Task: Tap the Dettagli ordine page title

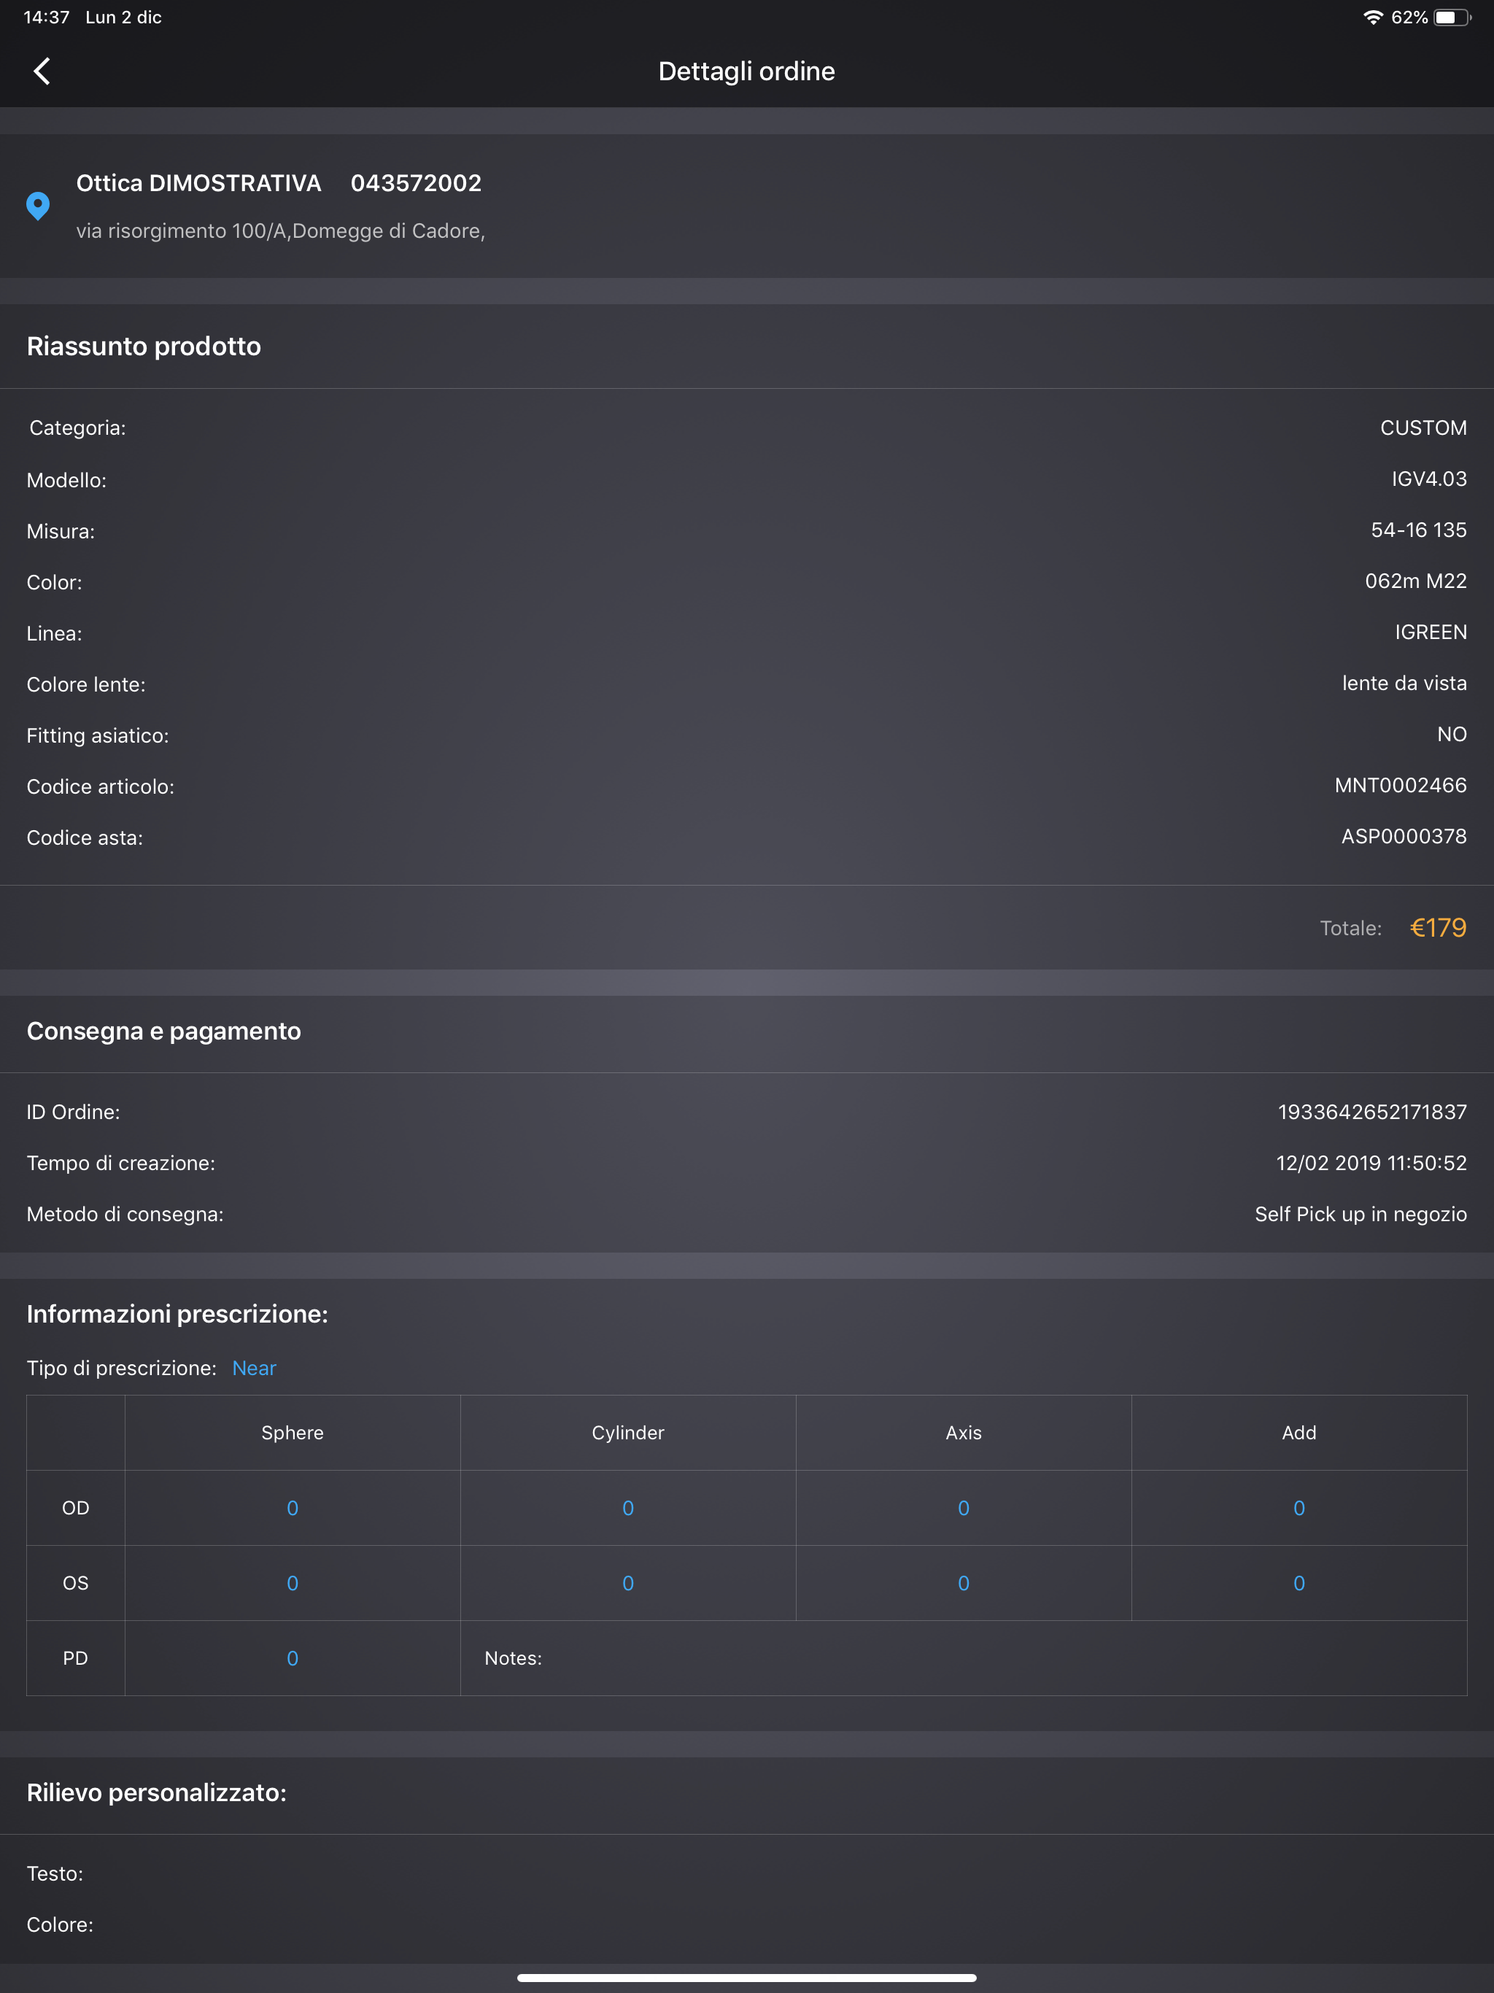Action: pos(746,71)
